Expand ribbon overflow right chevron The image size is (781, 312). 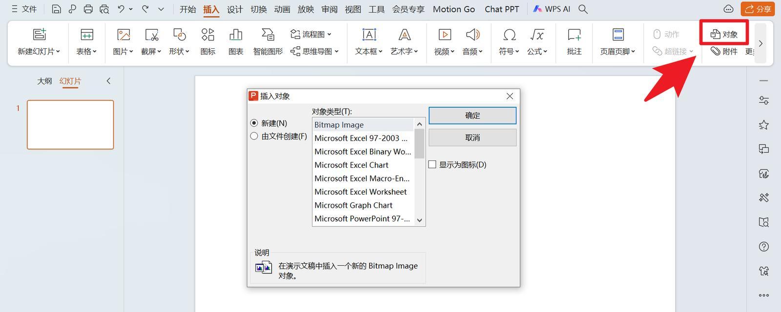tap(760, 43)
